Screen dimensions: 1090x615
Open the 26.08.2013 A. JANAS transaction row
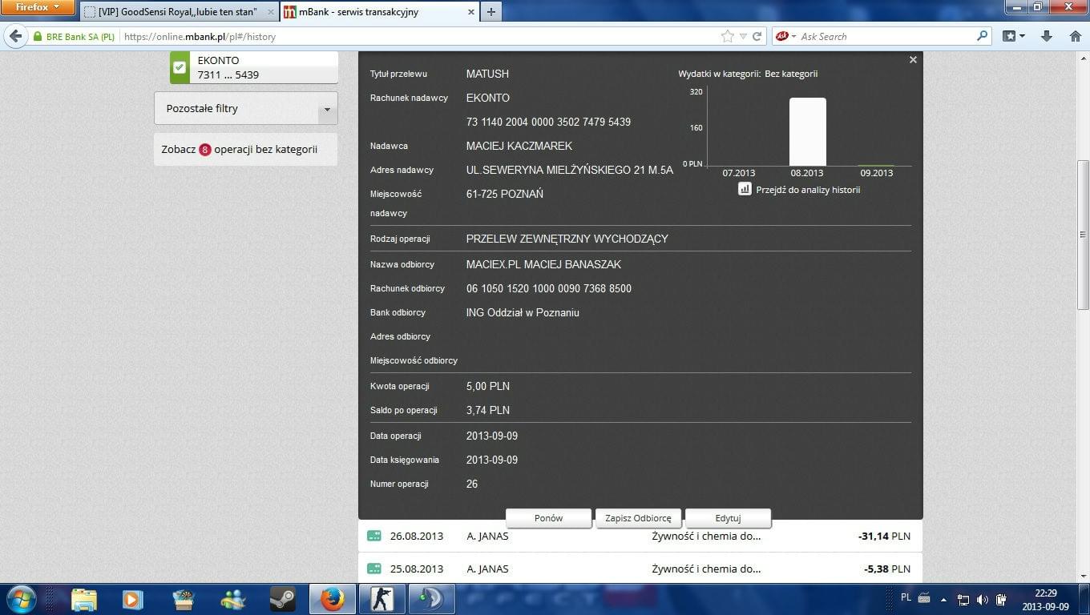(640, 536)
